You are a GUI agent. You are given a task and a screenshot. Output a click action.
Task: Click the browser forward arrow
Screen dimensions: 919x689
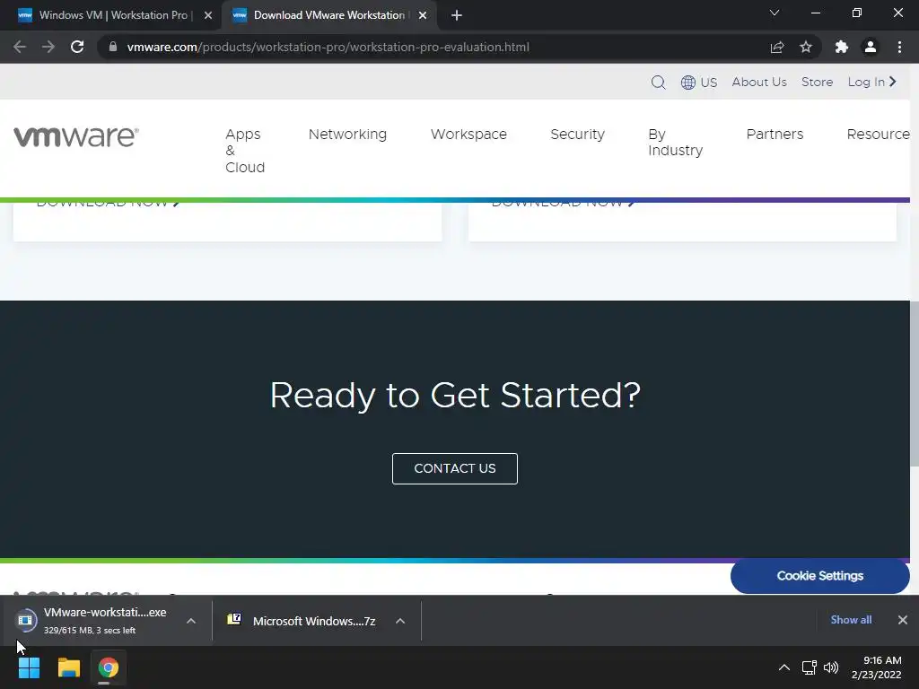pos(48,47)
